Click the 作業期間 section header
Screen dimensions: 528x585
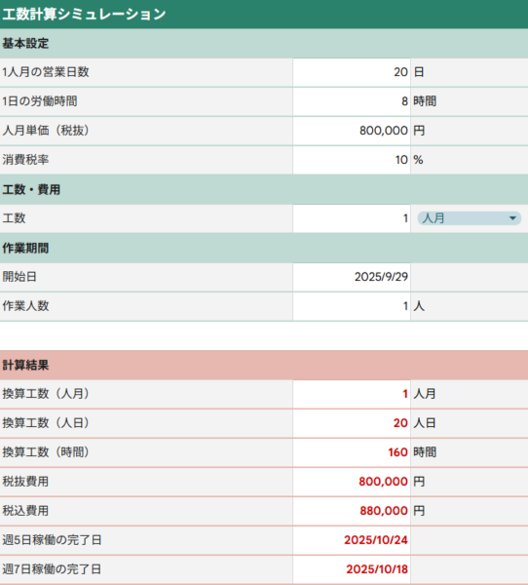pos(264,248)
